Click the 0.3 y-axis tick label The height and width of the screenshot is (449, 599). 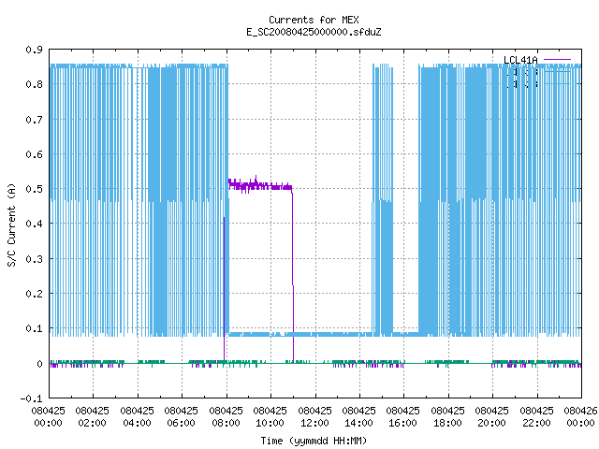34,259
